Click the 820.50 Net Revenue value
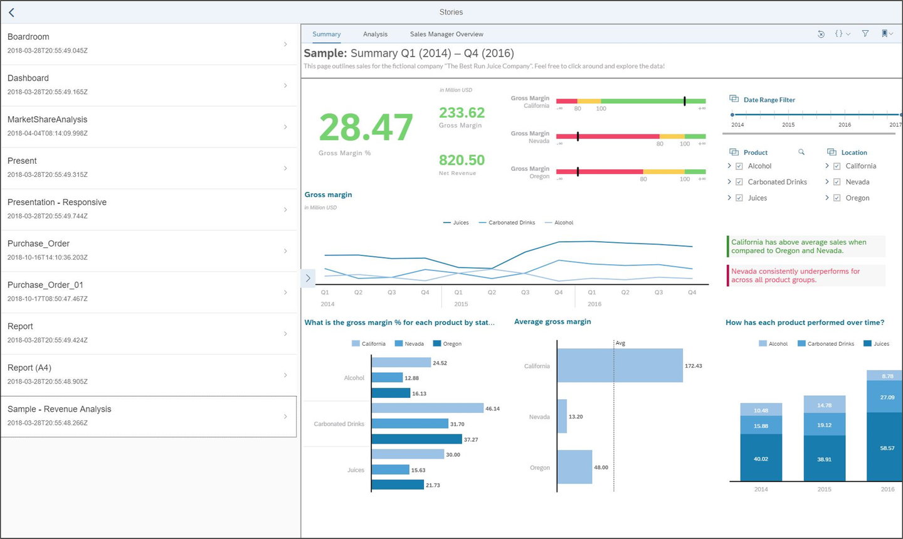 (x=462, y=160)
